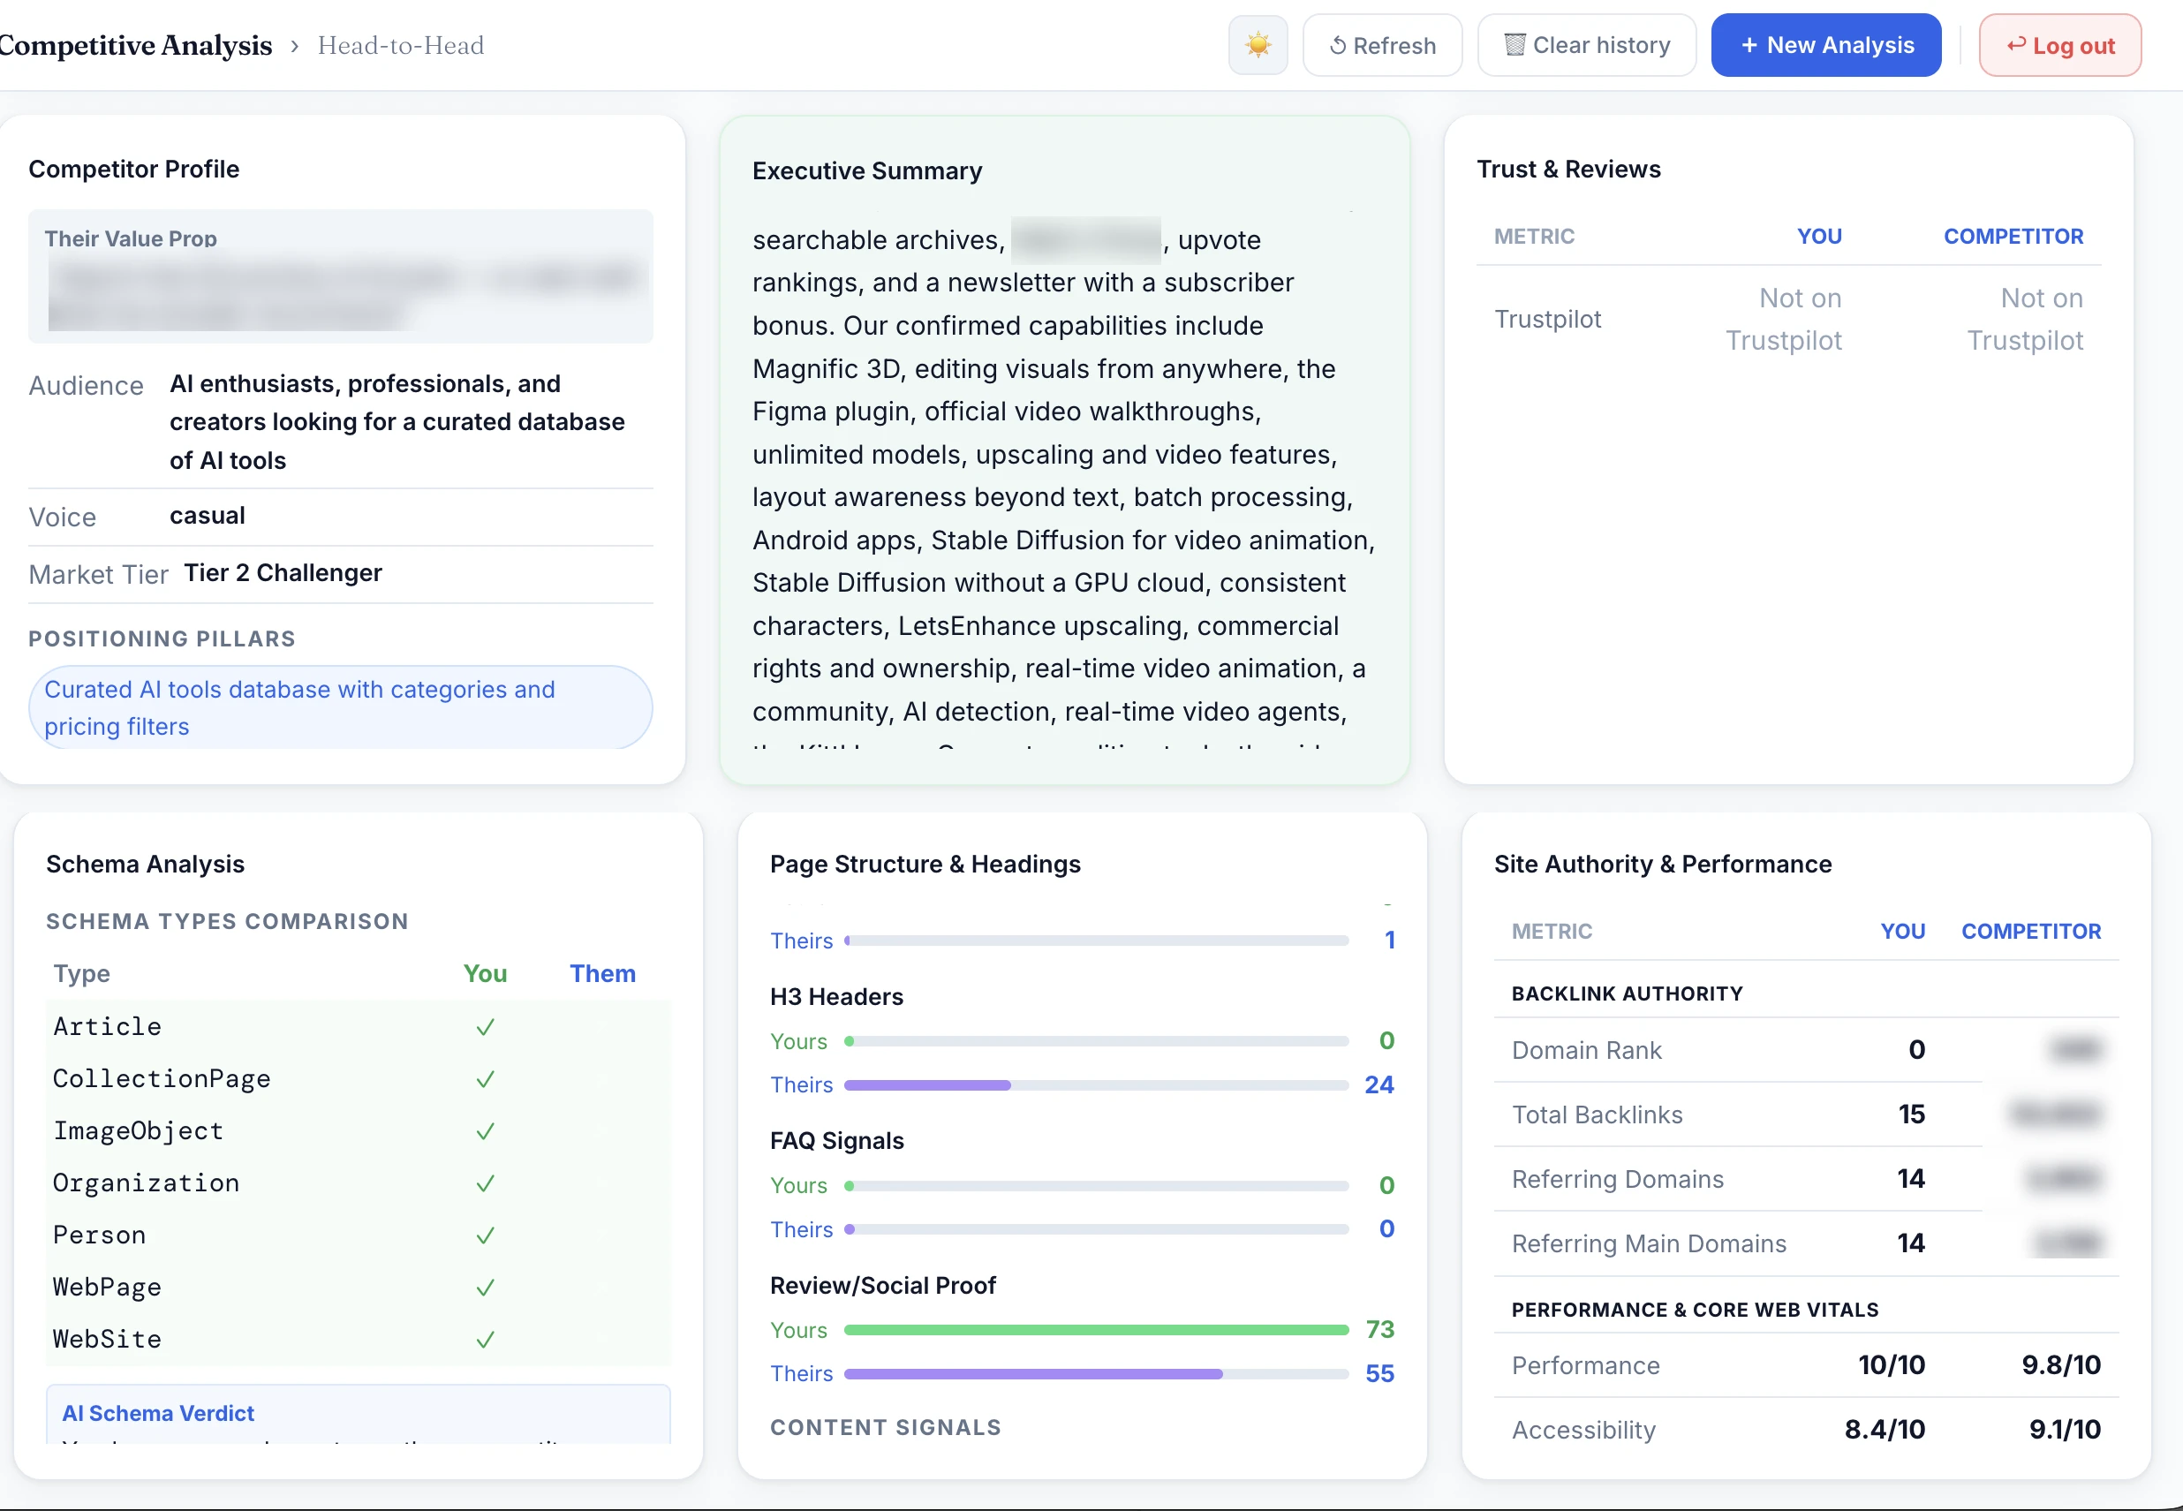The height and width of the screenshot is (1511, 2183).
Task: Click the CollectionPage schema checkmark
Action: pos(485,1079)
